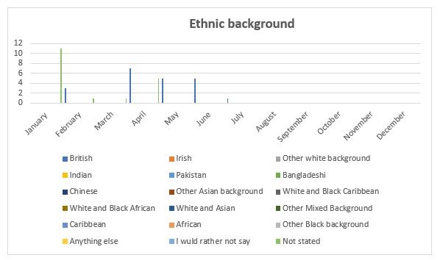Click the White and Asian legend entry

click(x=202, y=208)
